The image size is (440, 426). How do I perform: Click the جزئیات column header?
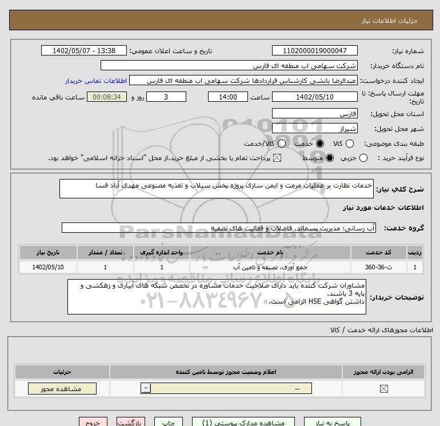pos(62,372)
